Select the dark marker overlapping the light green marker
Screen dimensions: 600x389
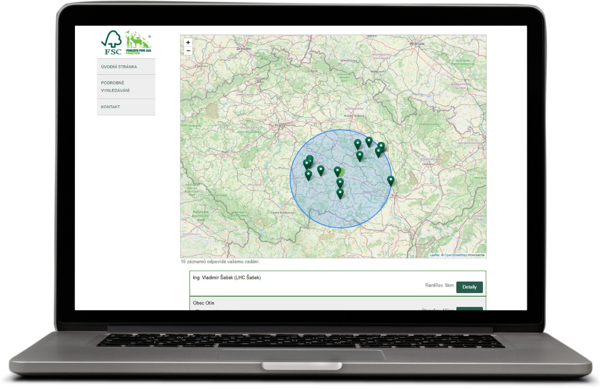click(337, 172)
